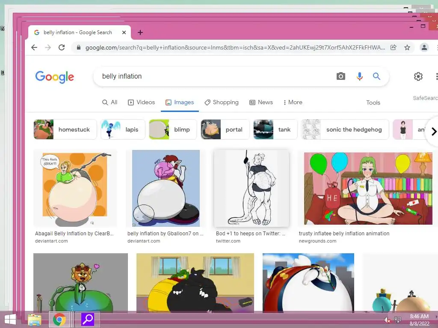Open the Windows Start button
This screenshot has height=328, width=438.
10,319
